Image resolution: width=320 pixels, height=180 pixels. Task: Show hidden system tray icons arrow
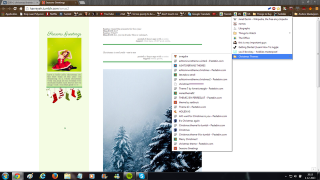point(285,176)
